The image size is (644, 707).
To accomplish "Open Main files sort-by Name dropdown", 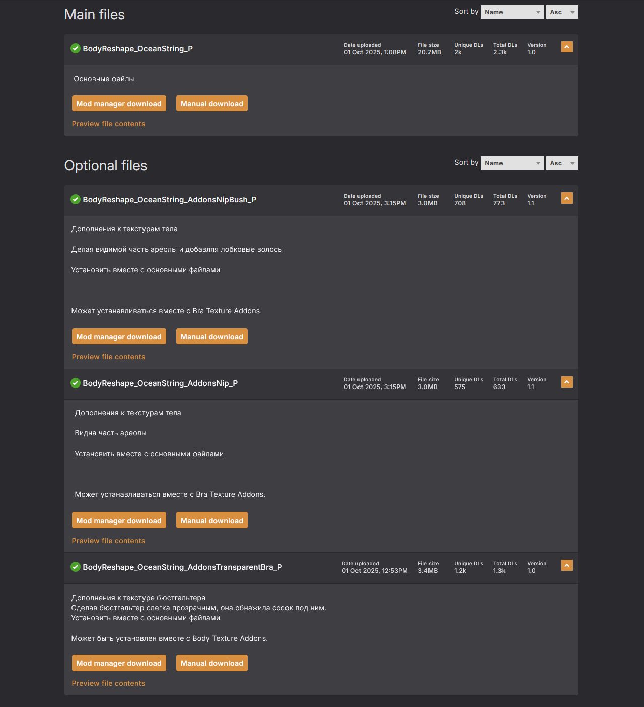I will [x=512, y=12].
